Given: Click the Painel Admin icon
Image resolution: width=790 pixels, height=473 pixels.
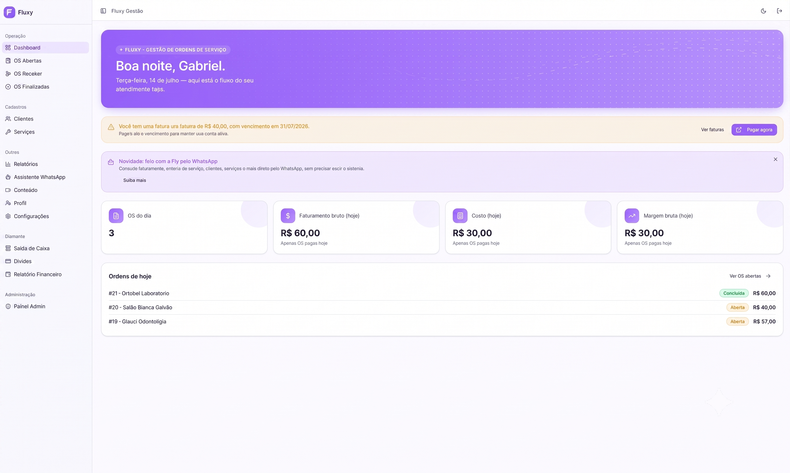Looking at the screenshot, I should coord(8,307).
